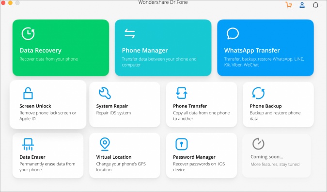Image resolution: width=327 pixels, height=192 pixels.
Task: Minimize window with the yellow button
Action: click(x=10, y=2)
